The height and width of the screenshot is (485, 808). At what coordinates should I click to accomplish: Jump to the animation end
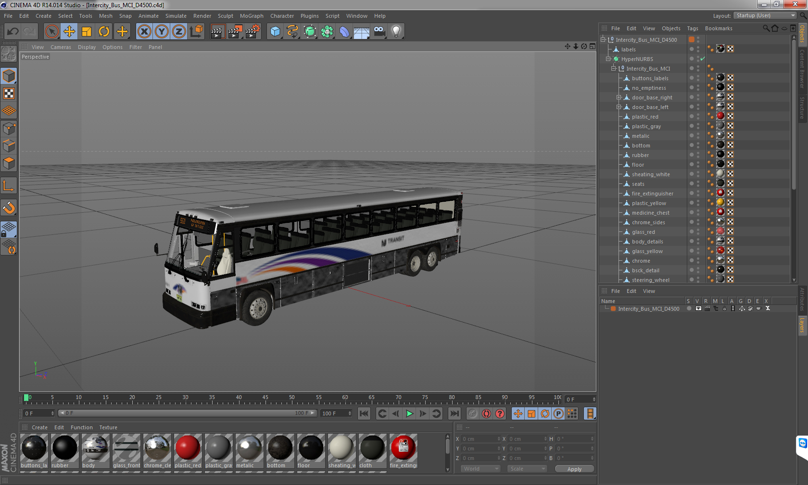pyautogui.click(x=454, y=413)
